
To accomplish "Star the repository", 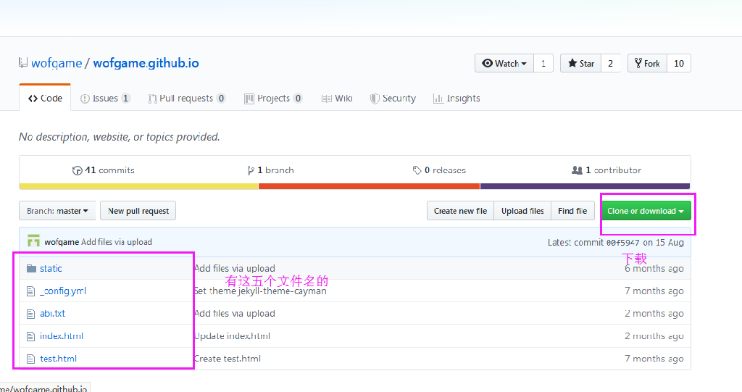I will (580, 64).
